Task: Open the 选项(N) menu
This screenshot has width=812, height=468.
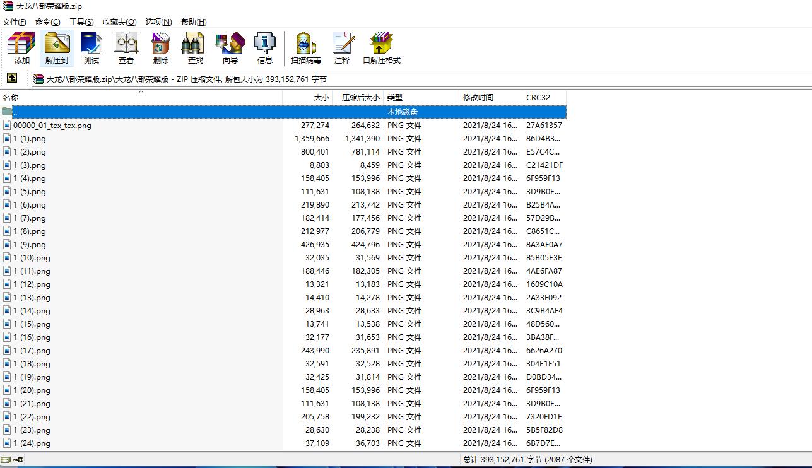Action: coord(158,22)
